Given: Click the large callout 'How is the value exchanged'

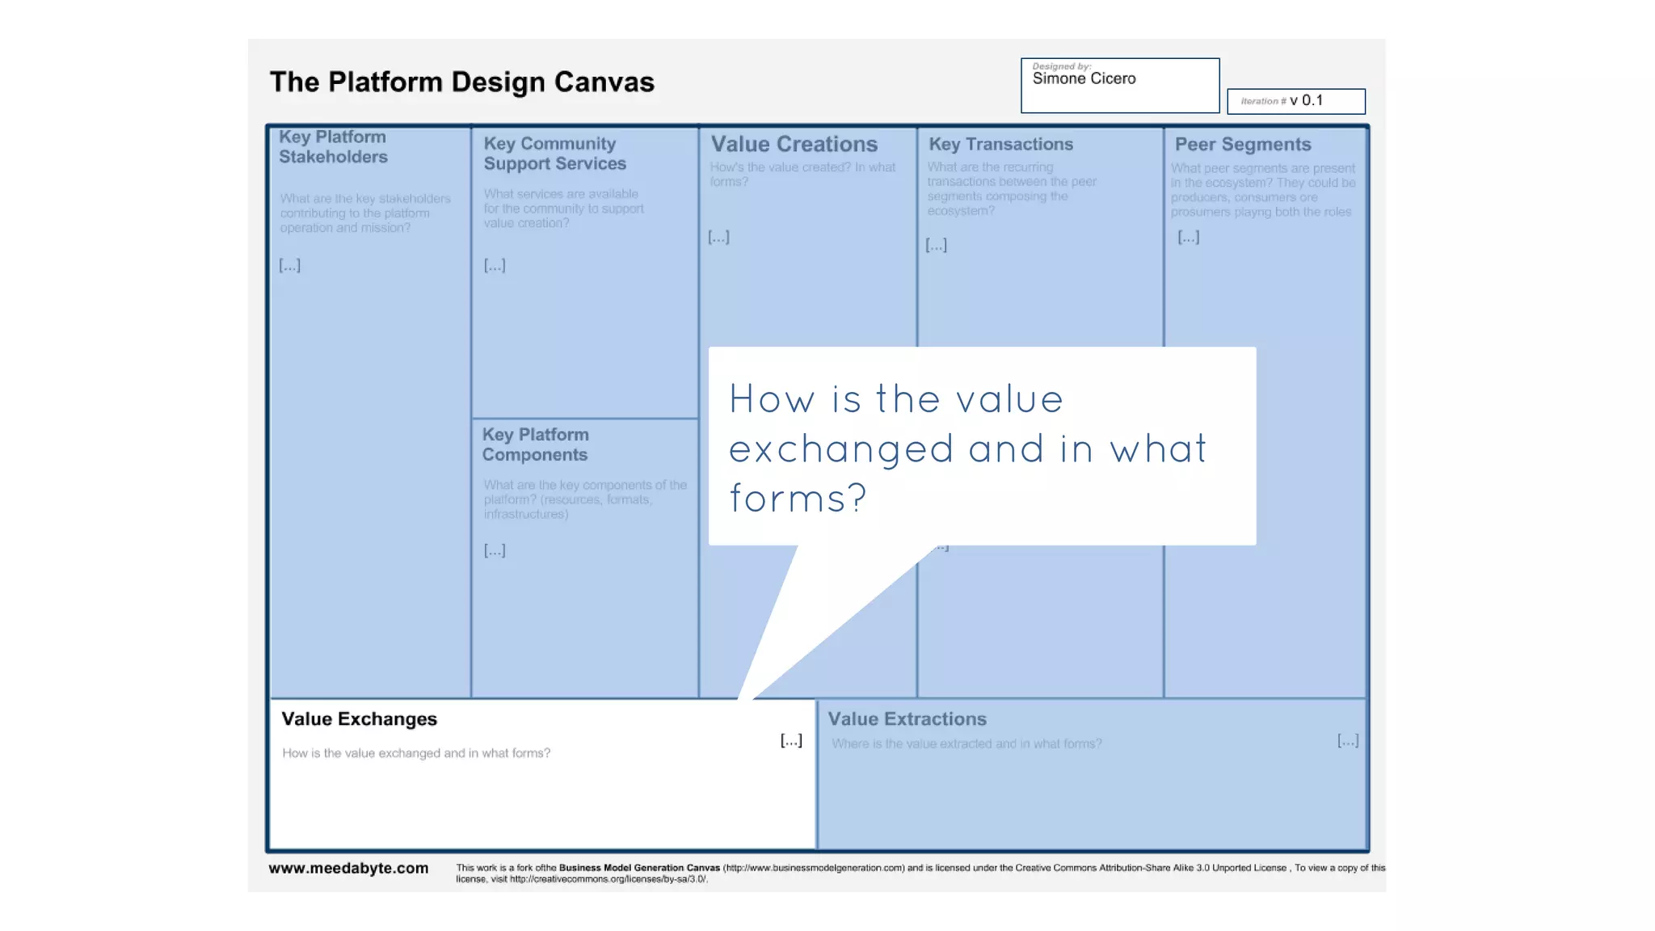Looking at the screenshot, I should [982, 446].
